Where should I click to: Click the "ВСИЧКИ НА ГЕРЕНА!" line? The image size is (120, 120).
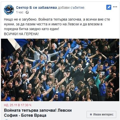click(21, 34)
